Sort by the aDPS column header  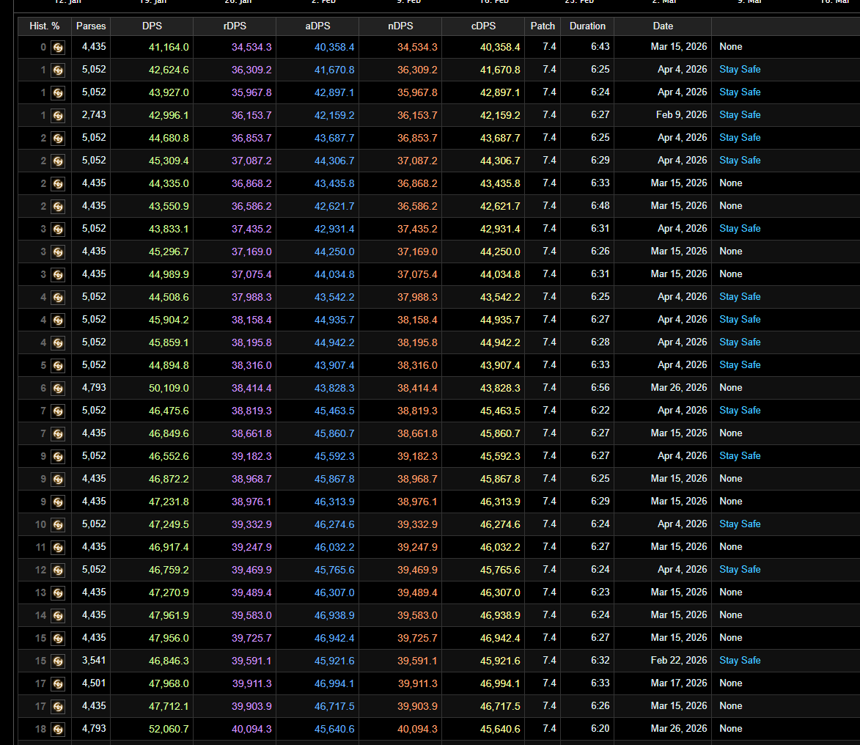click(x=317, y=26)
